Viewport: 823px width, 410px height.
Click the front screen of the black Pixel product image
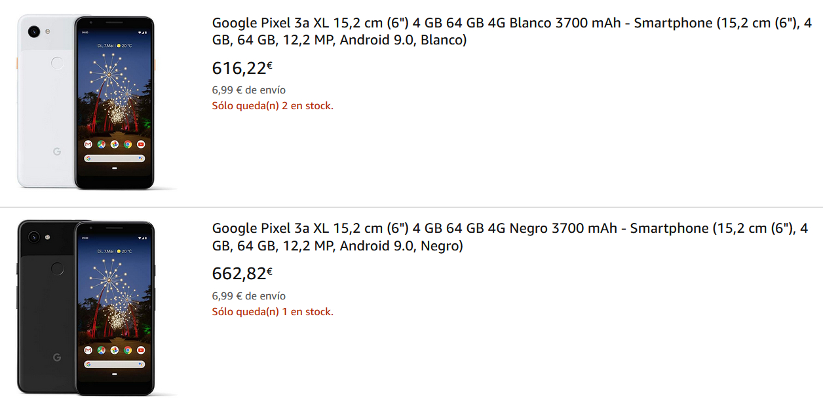point(115,294)
